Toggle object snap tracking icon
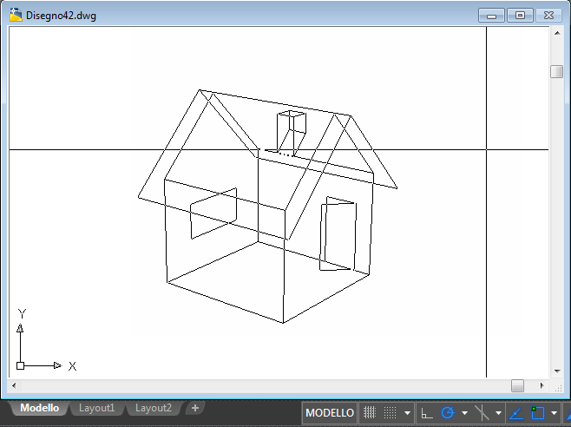This screenshot has width=571, height=427. [x=516, y=413]
